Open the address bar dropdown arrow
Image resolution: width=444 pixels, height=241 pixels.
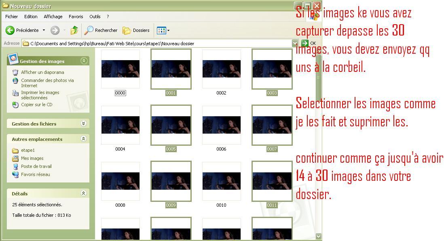[x=295, y=43]
